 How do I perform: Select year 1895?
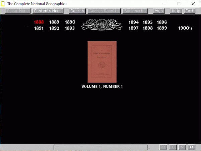pyautogui.click(x=148, y=22)
